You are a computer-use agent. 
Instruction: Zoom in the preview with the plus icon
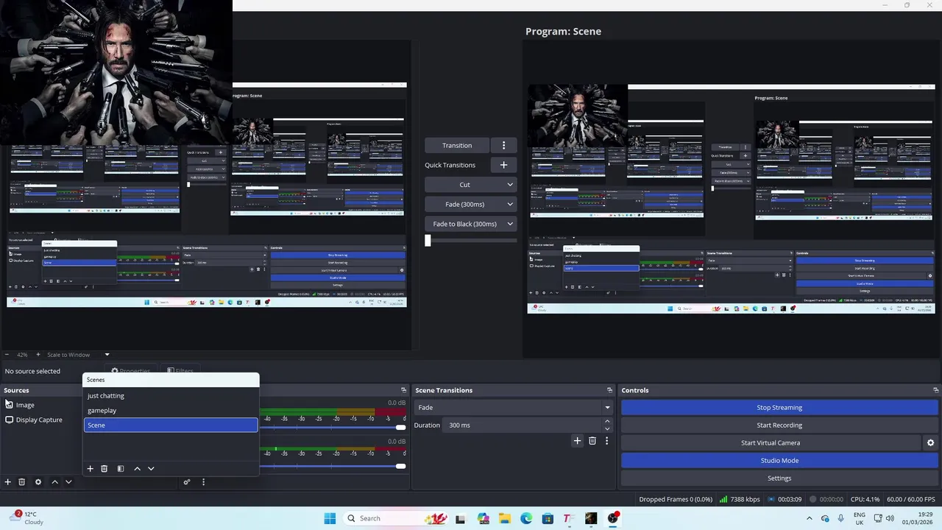39,355
